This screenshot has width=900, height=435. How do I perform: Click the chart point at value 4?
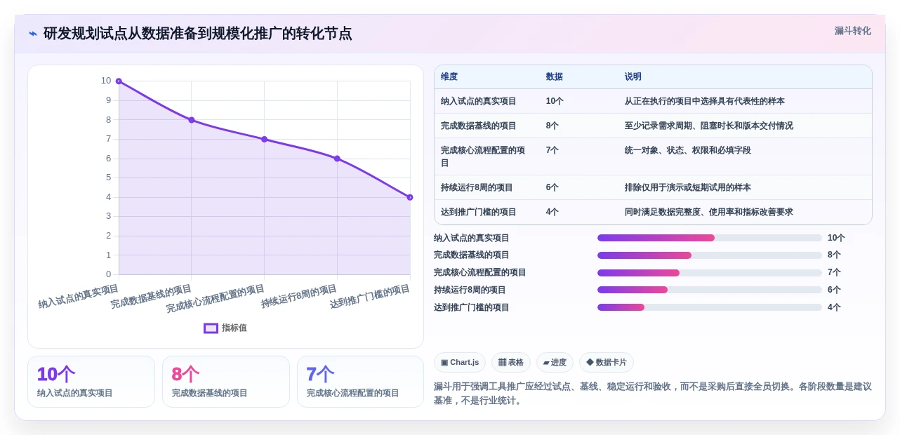tap(410, 197)
